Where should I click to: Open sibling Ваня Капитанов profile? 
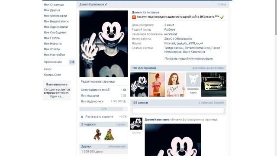(x=194, y=52)
